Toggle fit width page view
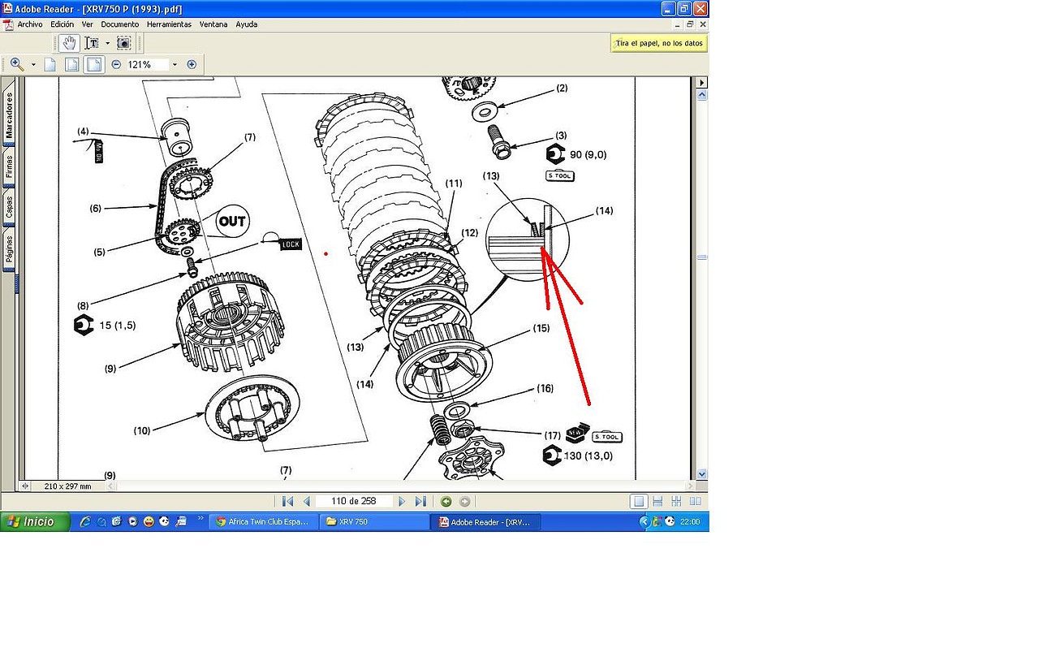 [x=95, y=64]
